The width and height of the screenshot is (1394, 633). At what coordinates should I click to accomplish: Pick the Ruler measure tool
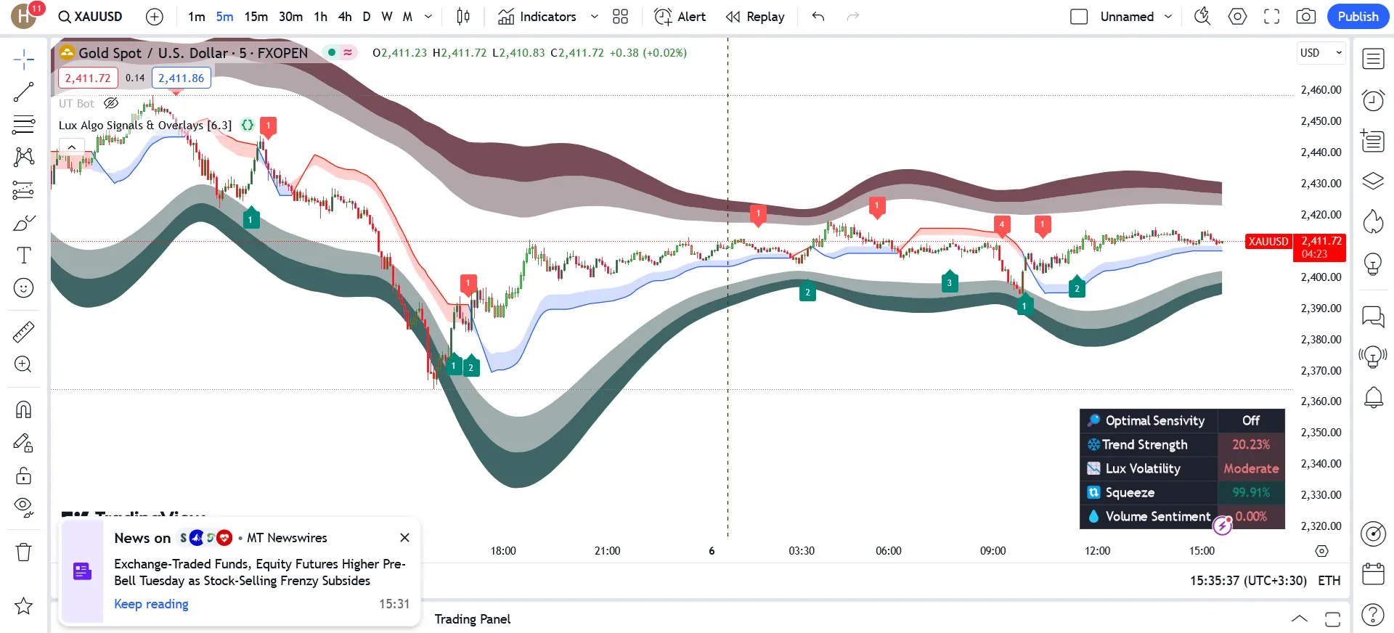(23, 332)
